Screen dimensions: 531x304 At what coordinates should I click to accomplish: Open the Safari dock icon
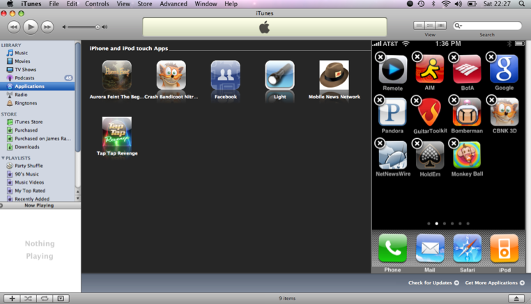click(x=467, y=248)
